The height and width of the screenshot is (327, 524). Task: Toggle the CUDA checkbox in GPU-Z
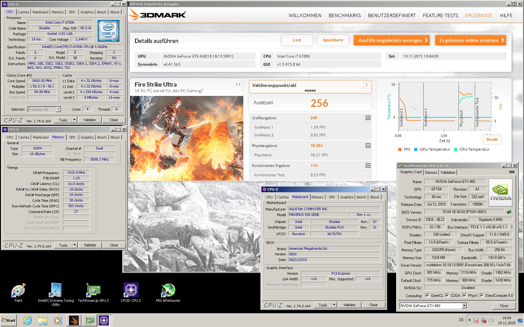(x=447, y=295)
